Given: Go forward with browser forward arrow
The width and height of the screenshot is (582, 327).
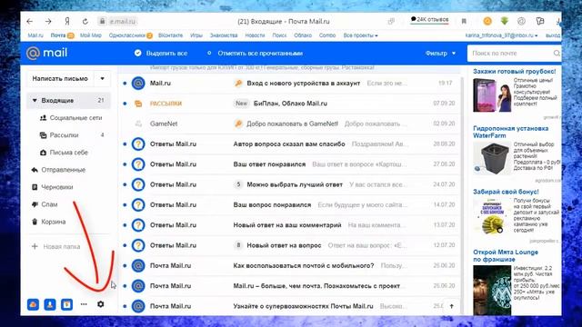Looking at the screenshot, I should pyautogui.click(x=48, y=22).
